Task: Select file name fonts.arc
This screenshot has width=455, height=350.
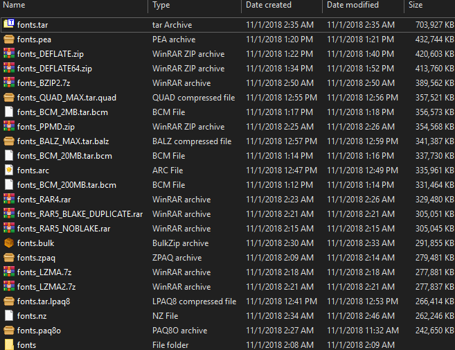Action: [x=33, y=170]
